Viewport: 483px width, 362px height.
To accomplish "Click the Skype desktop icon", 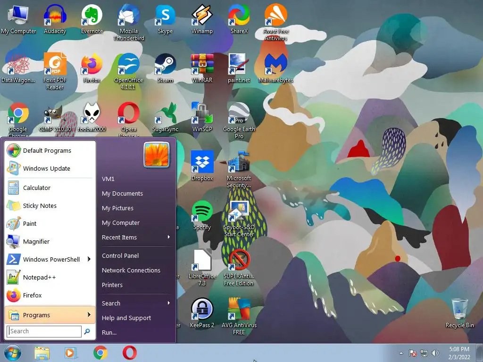I will coord(166,19).
